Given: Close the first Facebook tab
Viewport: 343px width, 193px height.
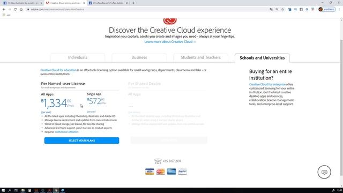Looking at the screenshot, I should click(41, 3).
